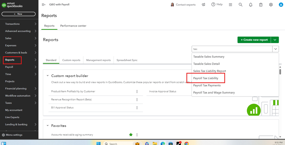Open options for Revenue Recognition Report (Beta)

(x=137, y=100)
